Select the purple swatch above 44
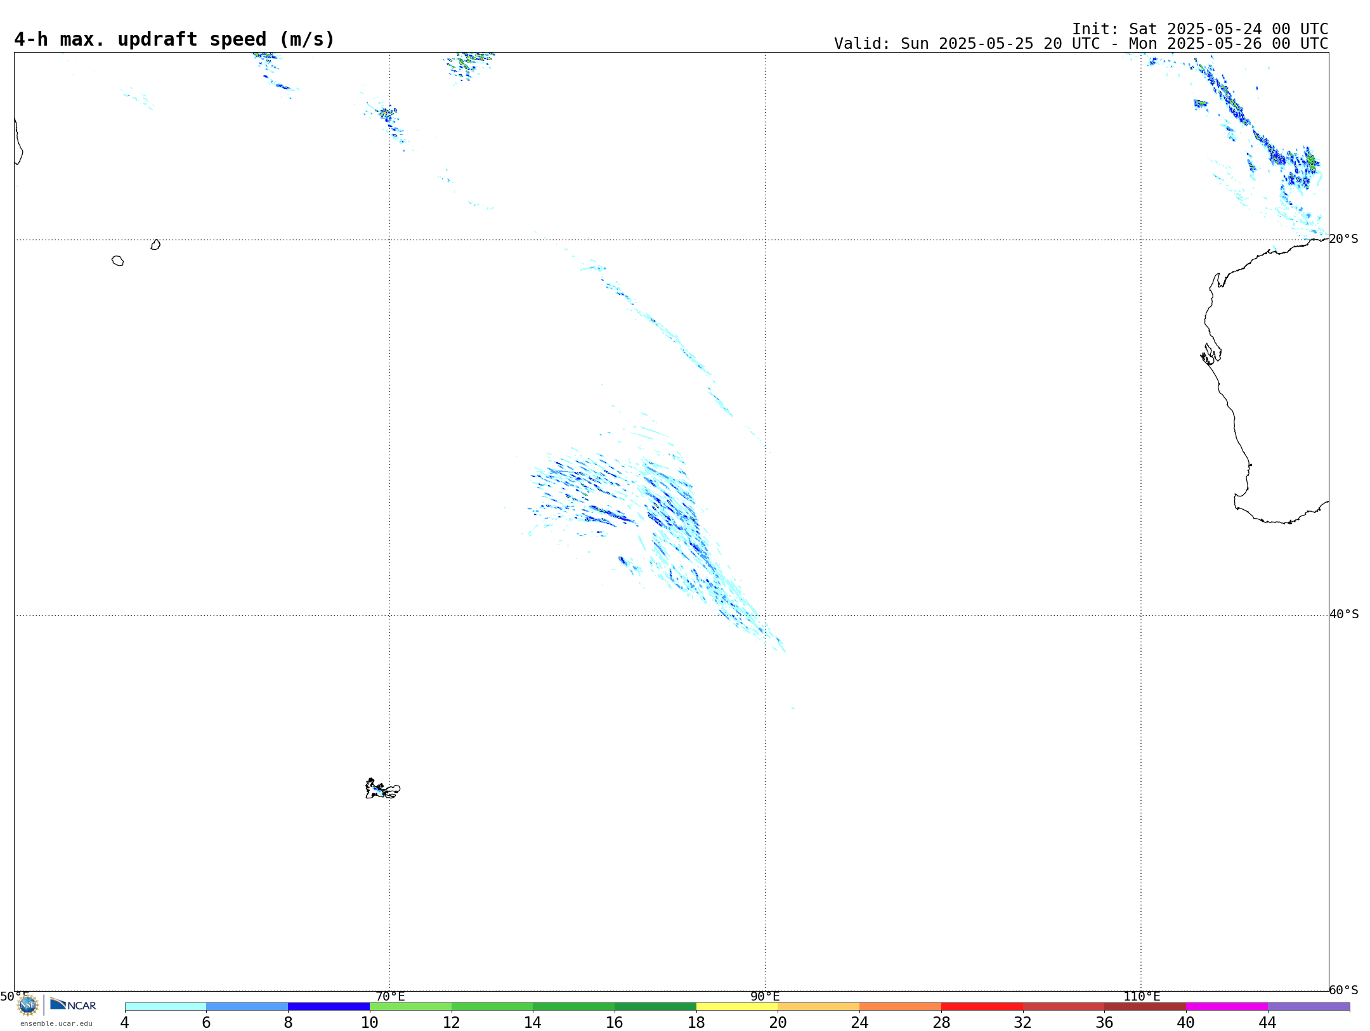 tap(1309, 1007)
